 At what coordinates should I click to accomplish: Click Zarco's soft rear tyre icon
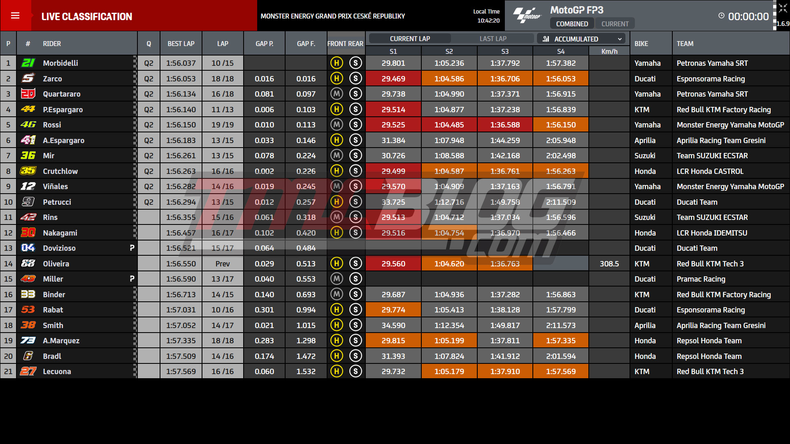tap(355, 79)
